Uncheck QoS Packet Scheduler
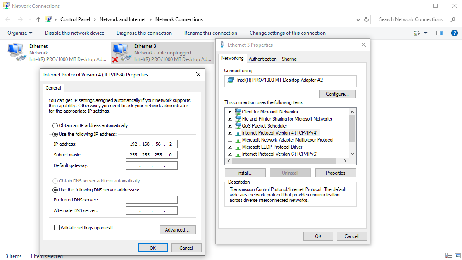The width and height of the screenshot is (462, 260). pos(230,125)
